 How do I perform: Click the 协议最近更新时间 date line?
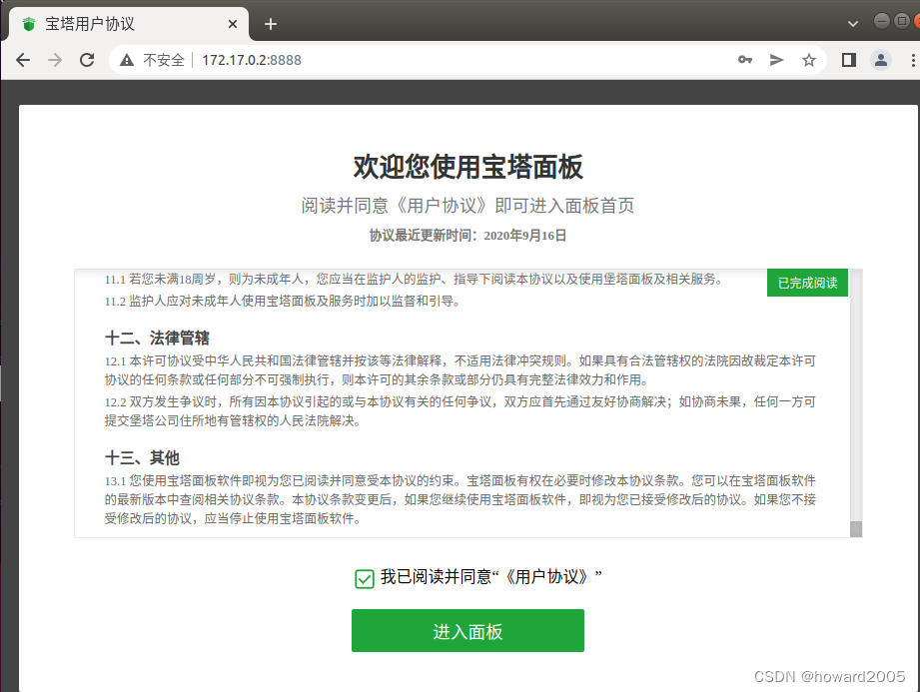click(x=467, y=236)
